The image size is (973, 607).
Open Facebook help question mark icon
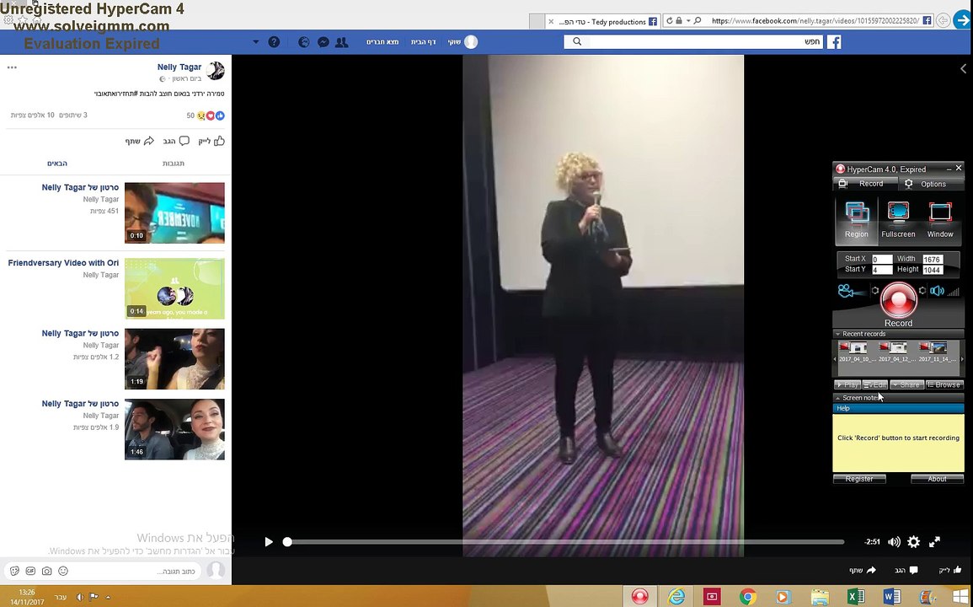(x=274, y=41)
